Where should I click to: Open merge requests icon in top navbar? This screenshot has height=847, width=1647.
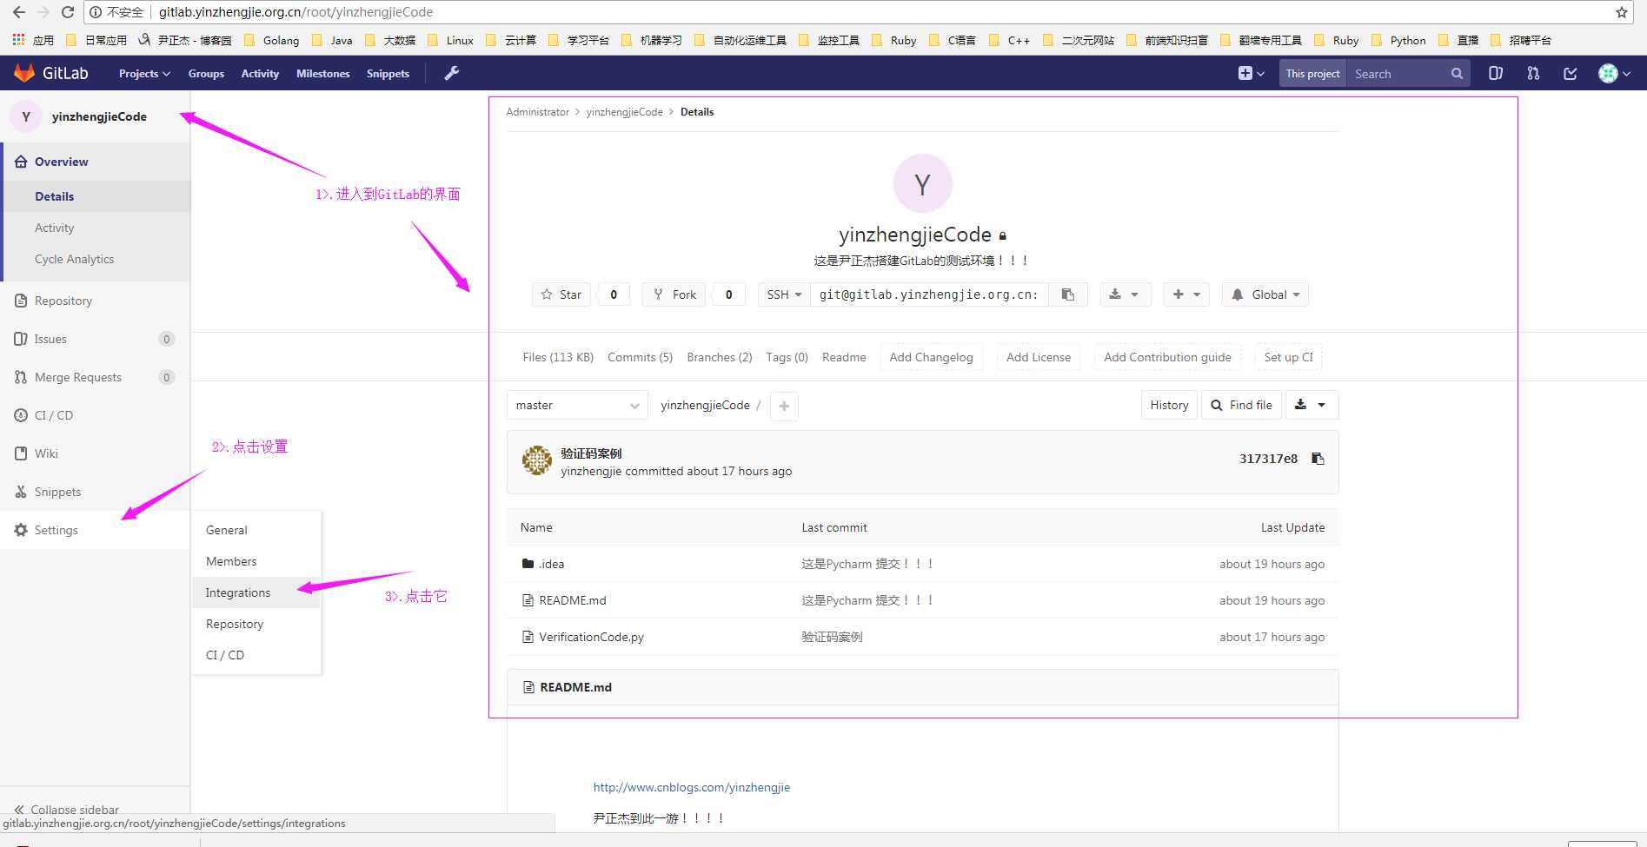pos(1533,74)
